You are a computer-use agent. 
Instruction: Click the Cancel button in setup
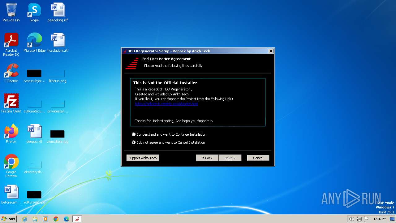pyautogui.click(x=258, y=158)
